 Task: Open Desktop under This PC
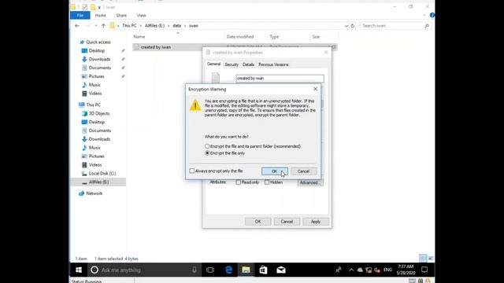tap(96, 122)
